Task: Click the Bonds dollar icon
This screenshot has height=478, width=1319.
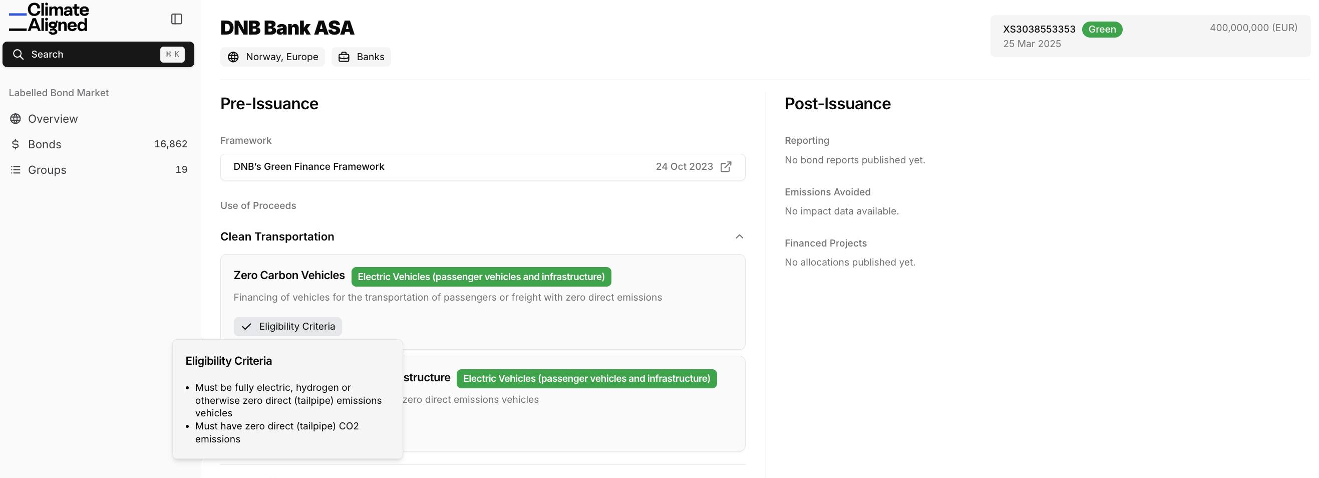Action: pos(16,144)
